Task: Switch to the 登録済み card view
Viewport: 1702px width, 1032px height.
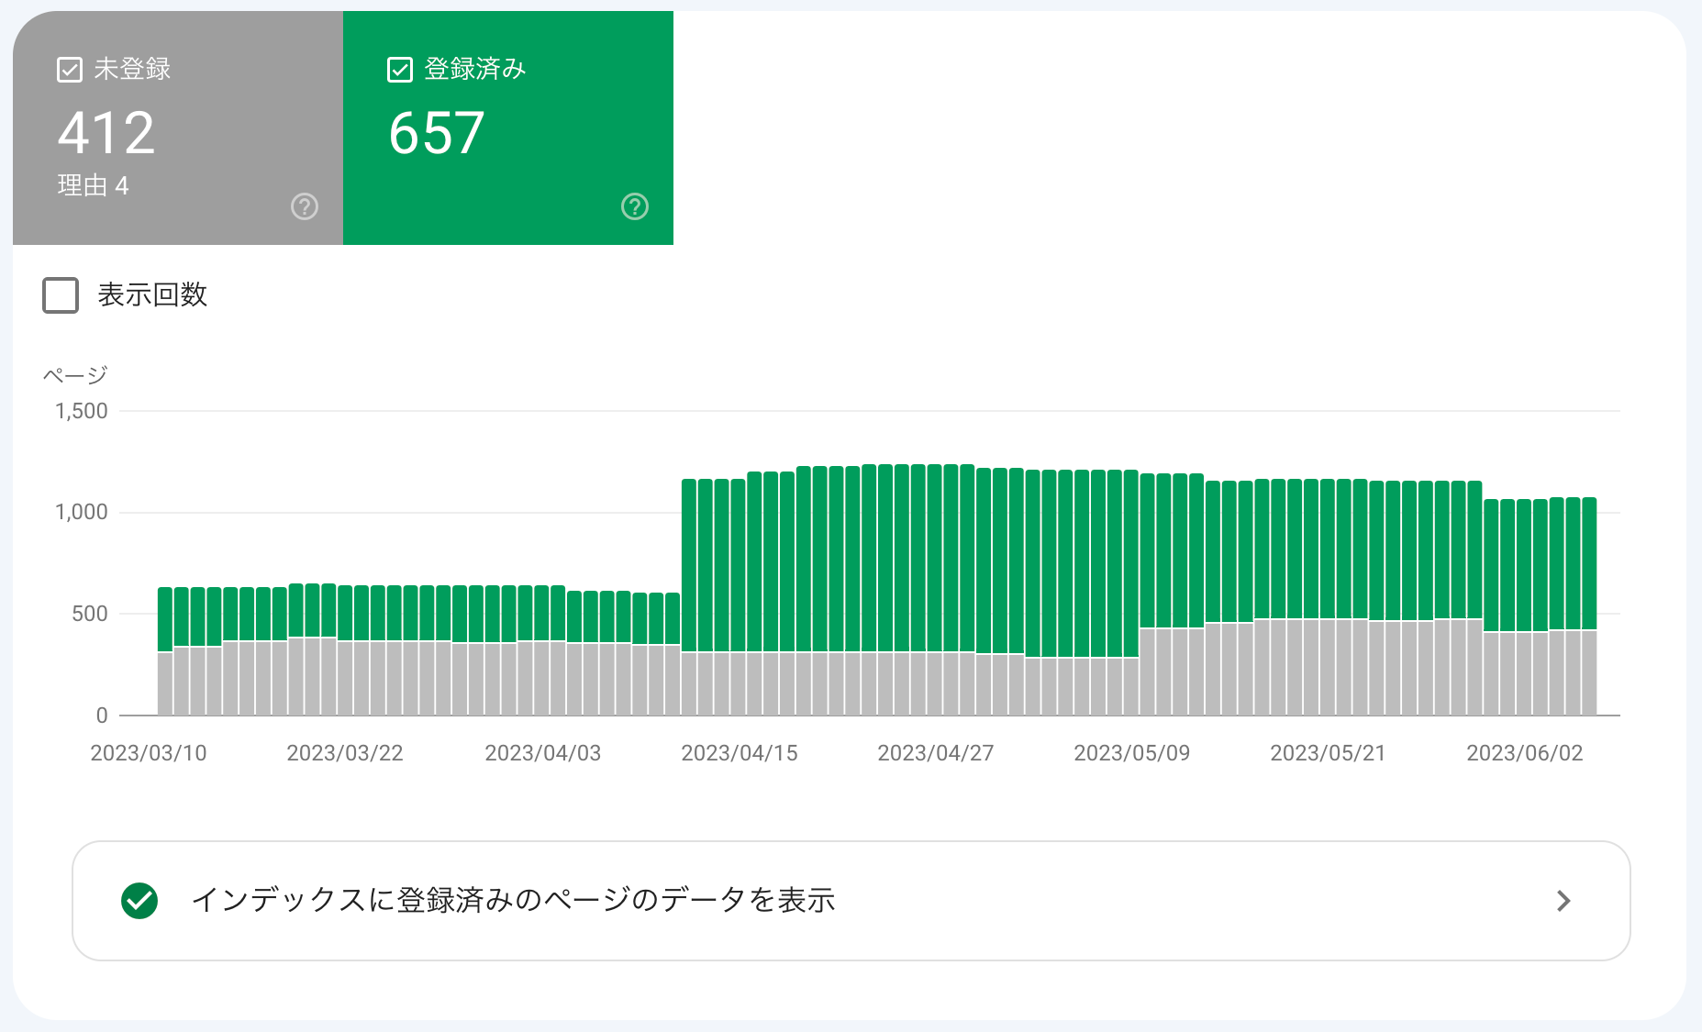Action: (x=507, y=128)
